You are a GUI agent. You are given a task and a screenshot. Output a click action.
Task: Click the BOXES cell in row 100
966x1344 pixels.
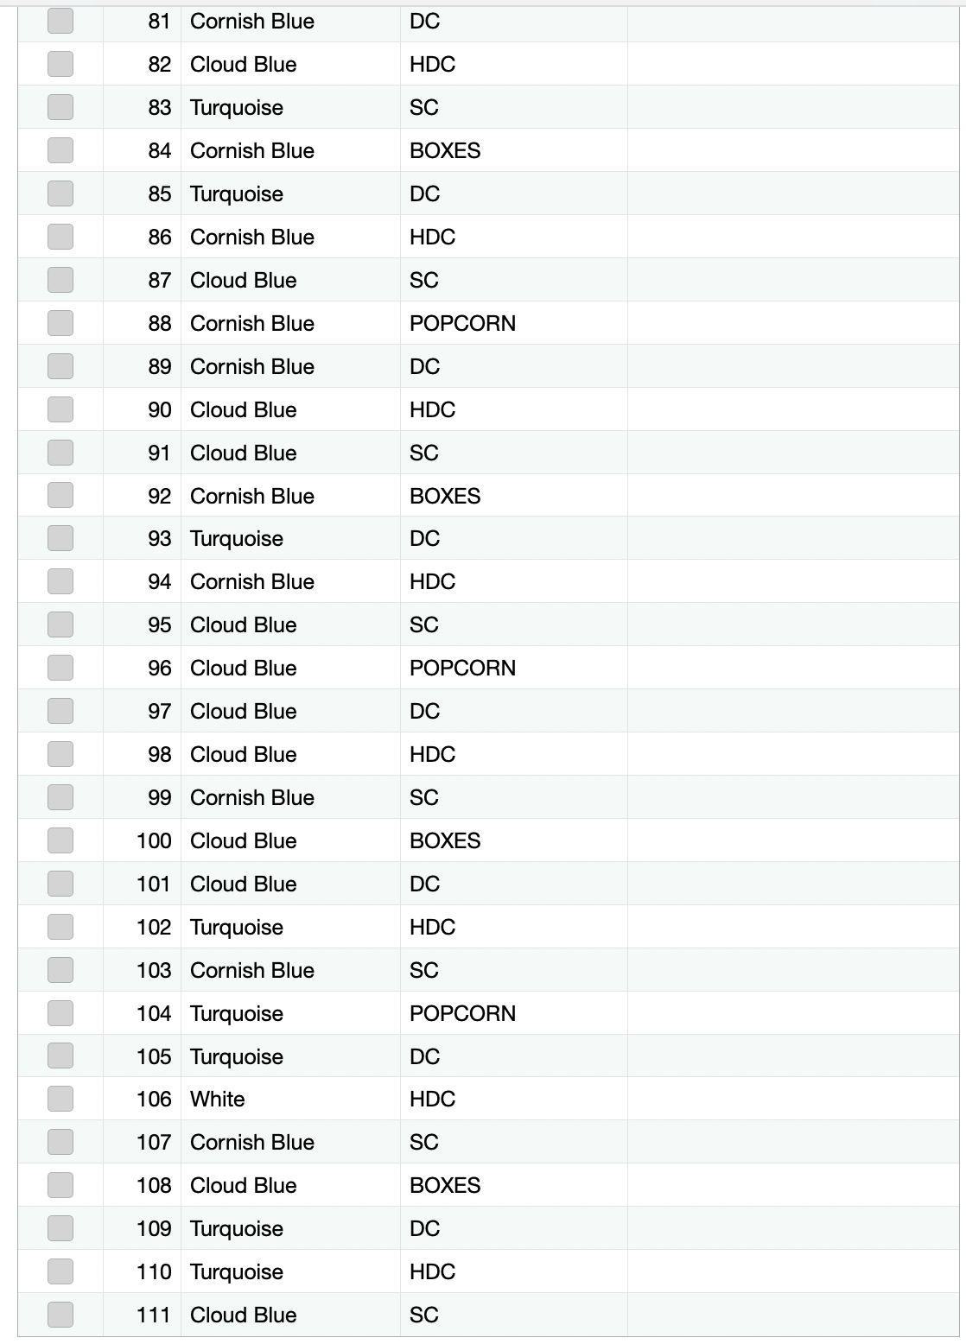coord(514,840)
